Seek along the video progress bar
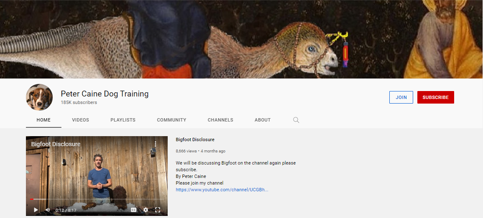This screenshot has height=218, width=483. (x=97, y=199)
